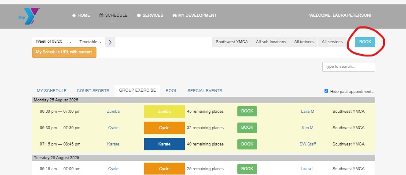Open the Southwest YMCA location filter

click(232, 42)
